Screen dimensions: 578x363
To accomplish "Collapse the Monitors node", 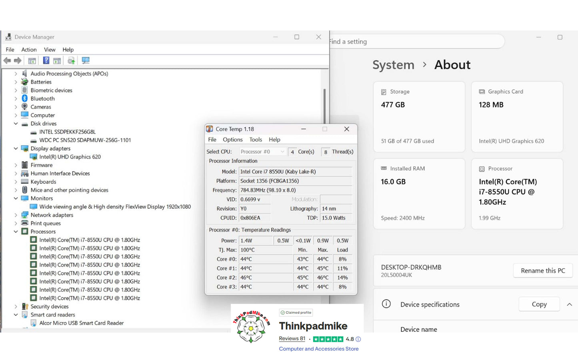I will [16, 198].
